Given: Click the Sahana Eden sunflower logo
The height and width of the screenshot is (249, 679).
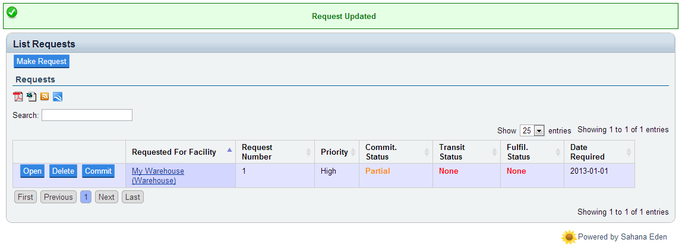Looking at the screenshot, I should pyautogui.click(x=569, y=237).
